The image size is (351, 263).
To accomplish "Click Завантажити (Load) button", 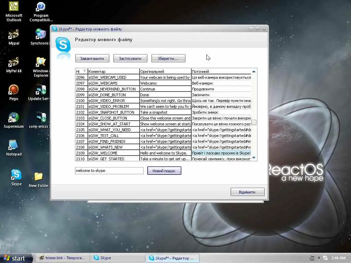I will [x=92, y=58].
